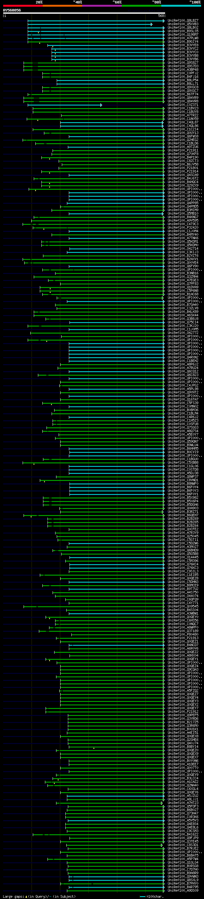The image size is (204, 899).
Task: Click the query end position 568
Action: tap(161, 16)
